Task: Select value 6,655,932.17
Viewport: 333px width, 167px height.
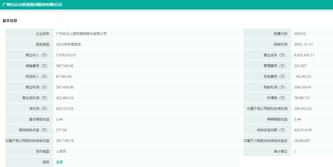Action: click(x=304, y=55)
